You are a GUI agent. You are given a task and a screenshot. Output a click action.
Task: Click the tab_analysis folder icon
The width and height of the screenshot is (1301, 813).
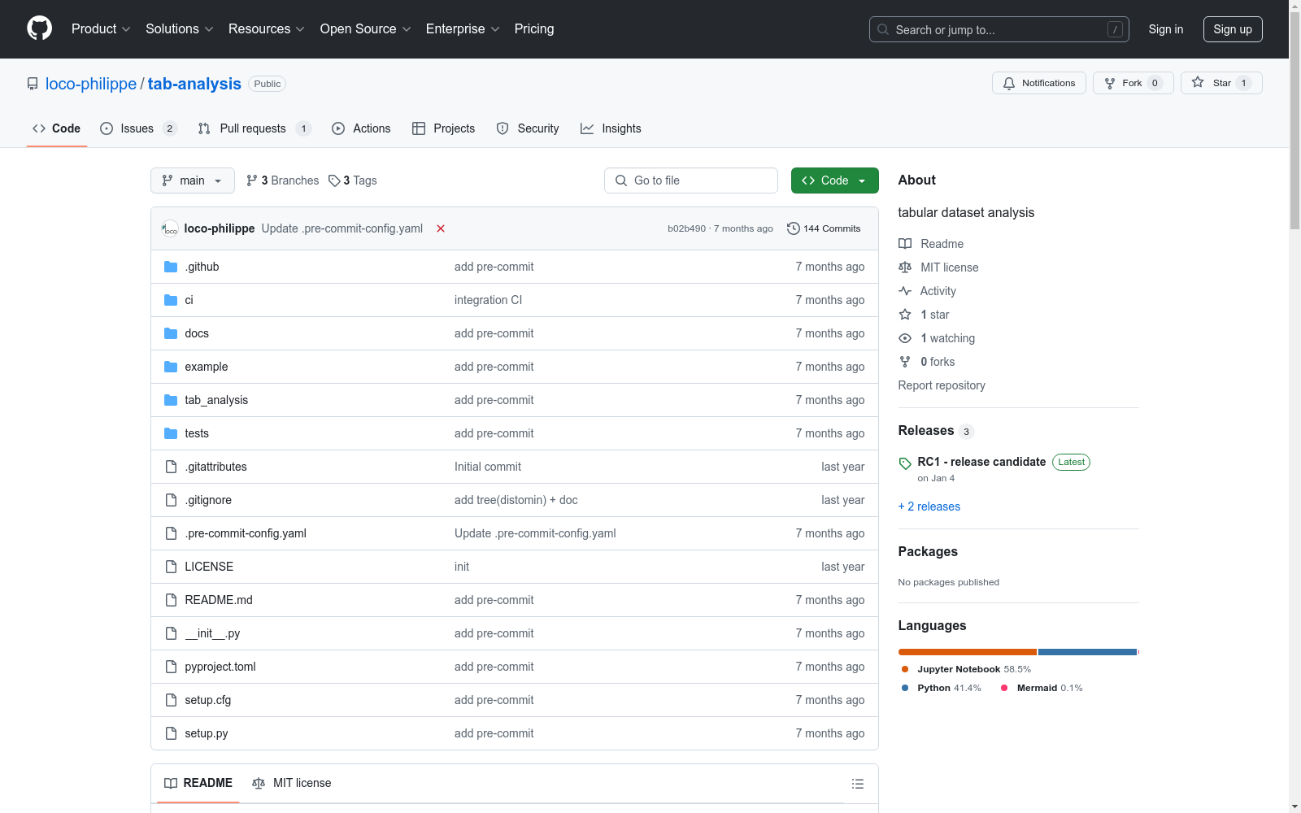[x=171, y=400]
